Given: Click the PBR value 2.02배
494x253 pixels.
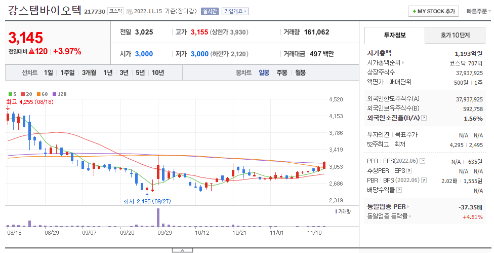Looking at the screenshot, I should (449, 181).
